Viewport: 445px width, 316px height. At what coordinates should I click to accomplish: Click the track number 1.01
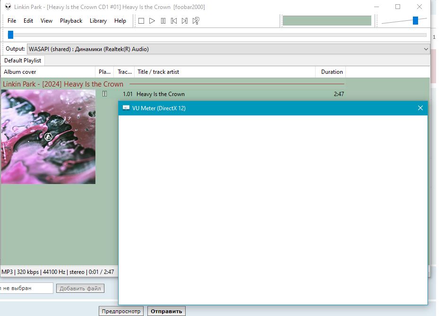(128, 94)
